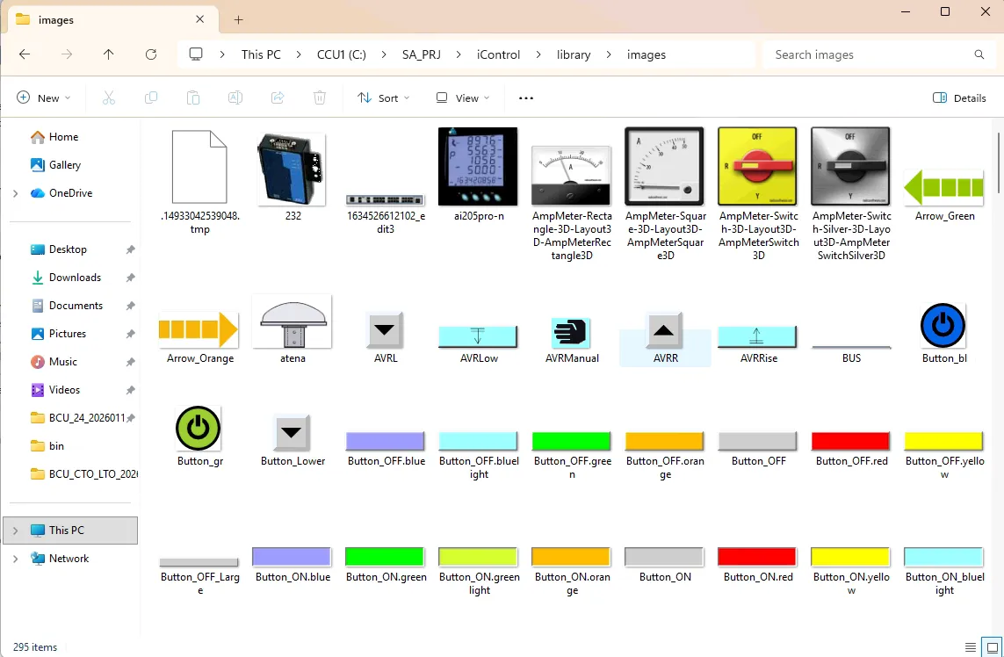
Task: Select the AVRLow image file
Action: click(x=479, y=345)
